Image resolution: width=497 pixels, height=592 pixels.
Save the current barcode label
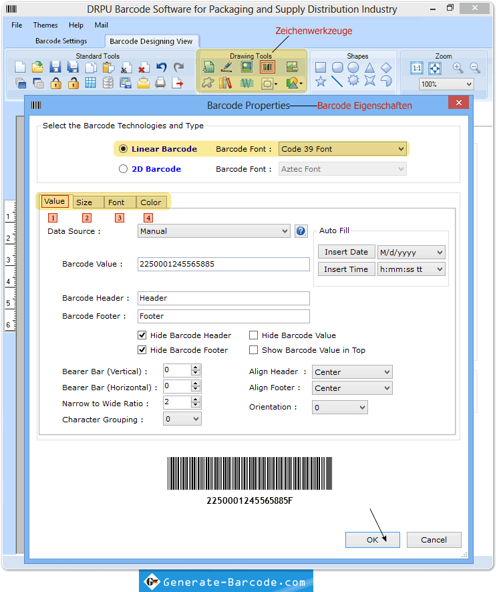(55, 67)
